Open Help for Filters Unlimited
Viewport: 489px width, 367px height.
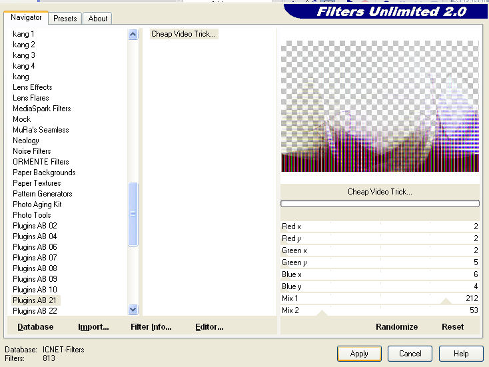(x=461, y=354)
